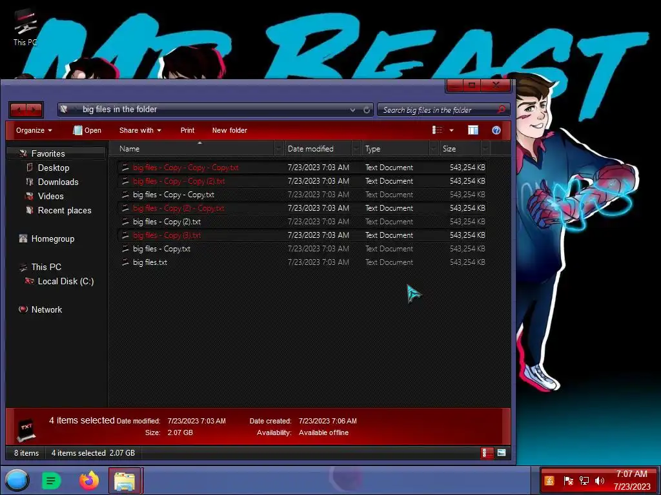
Task: Click Available offline availability text
Action: click(x=323, y=432)
